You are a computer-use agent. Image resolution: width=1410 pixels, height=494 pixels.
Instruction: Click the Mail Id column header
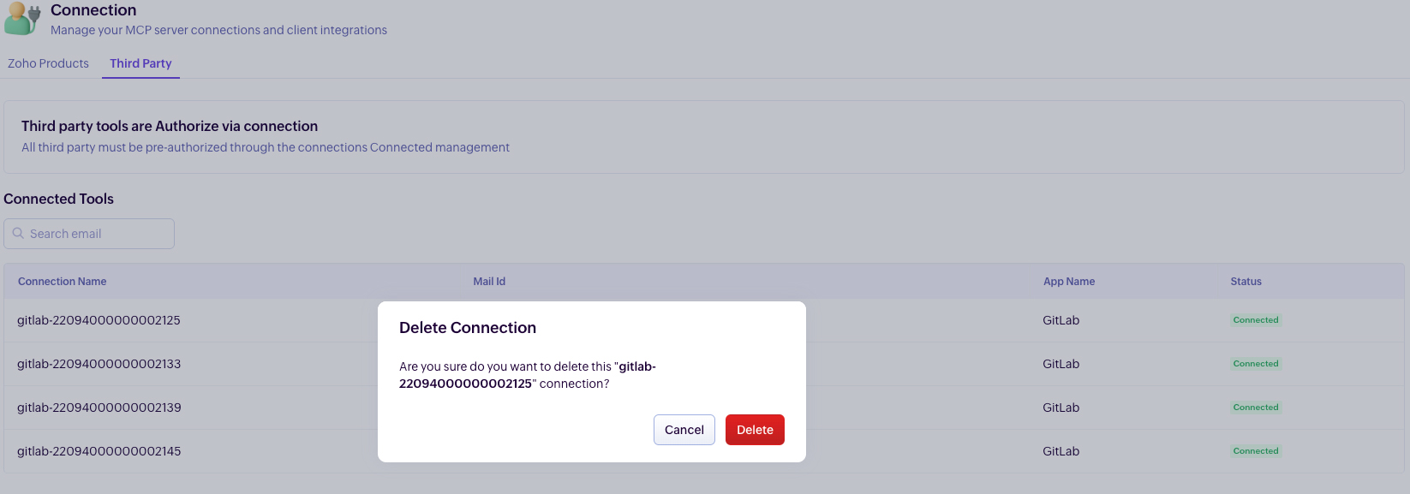pyautogui.click(x=489, y=282)
